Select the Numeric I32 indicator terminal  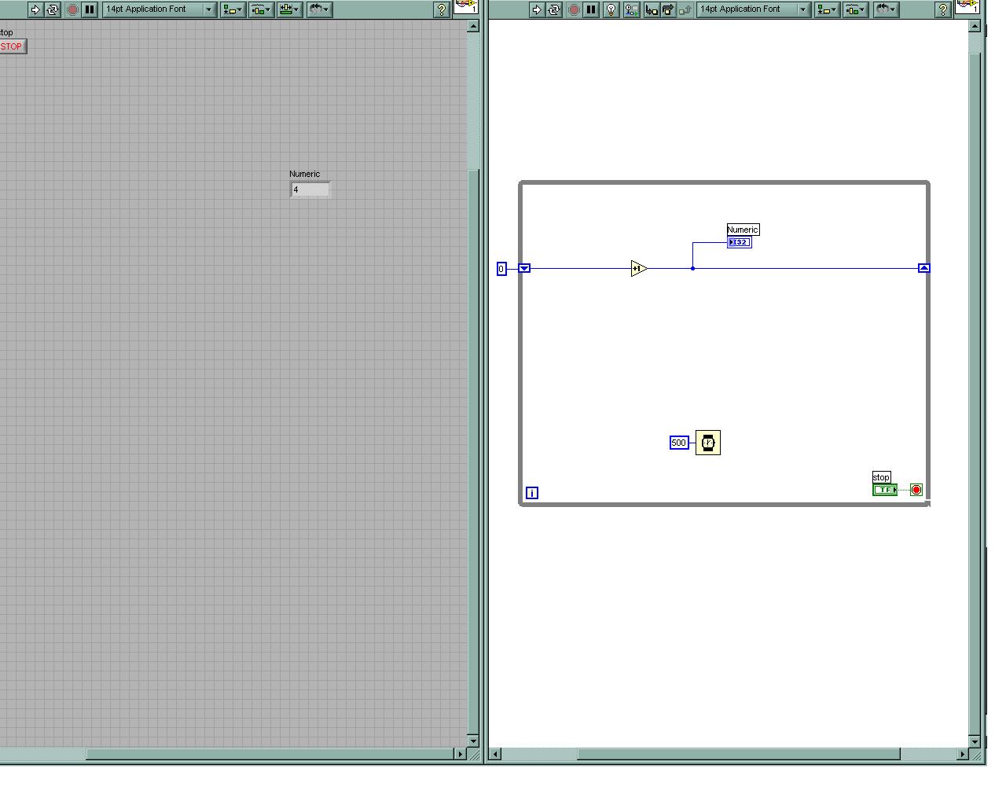[740, 242]
